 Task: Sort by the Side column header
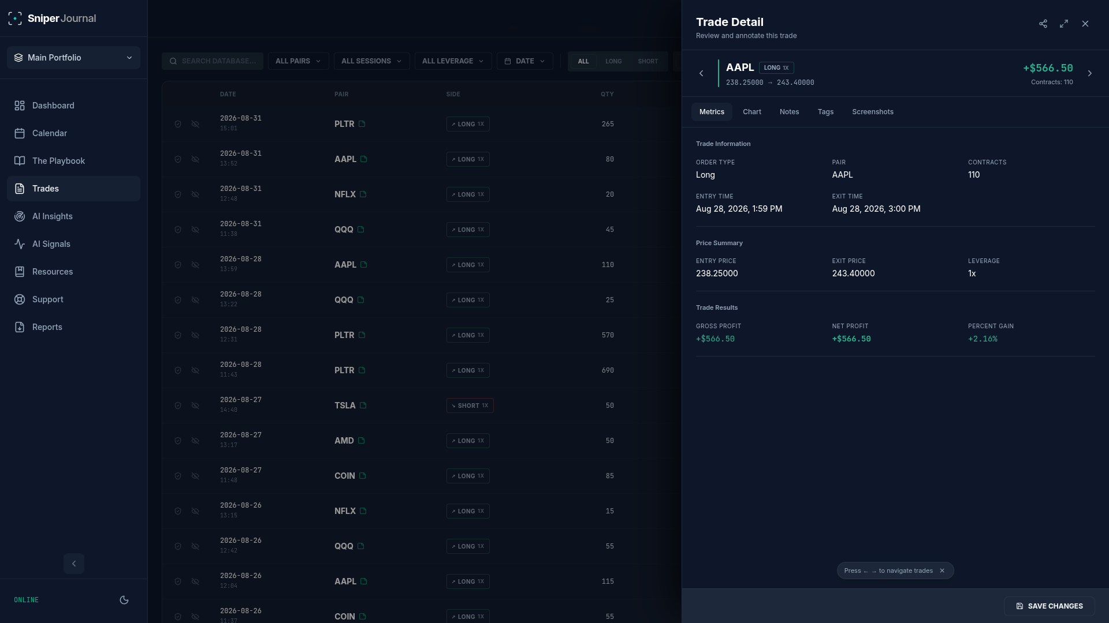coord(453,94)
